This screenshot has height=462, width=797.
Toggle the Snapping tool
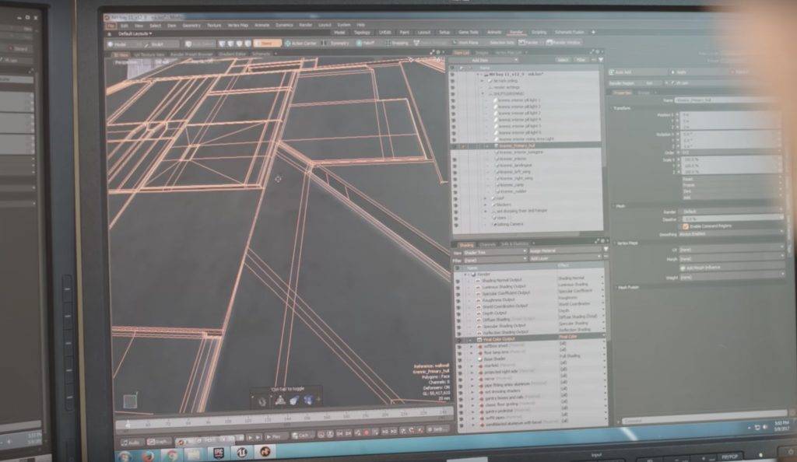(398, 43)
